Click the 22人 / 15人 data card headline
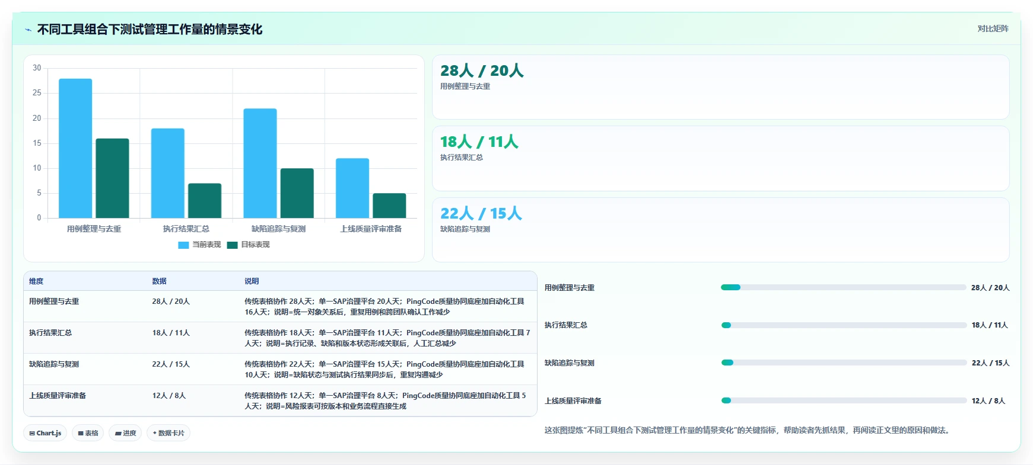Screen dimensions: 1033x465 [x=481, y=213]
